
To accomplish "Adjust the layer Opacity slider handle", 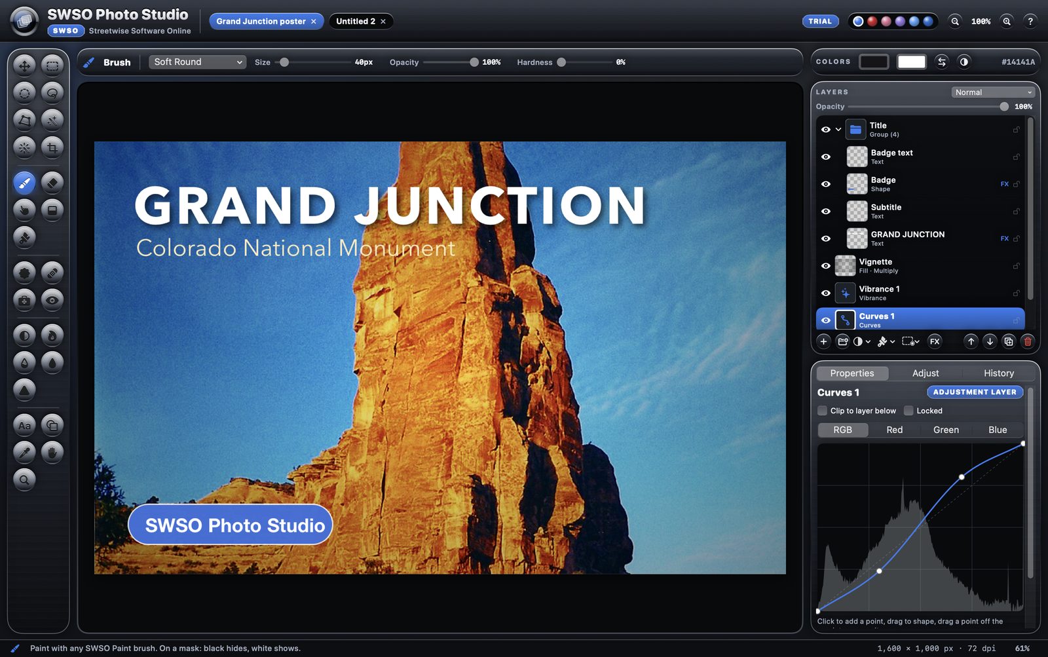I will pos(1004,106).
